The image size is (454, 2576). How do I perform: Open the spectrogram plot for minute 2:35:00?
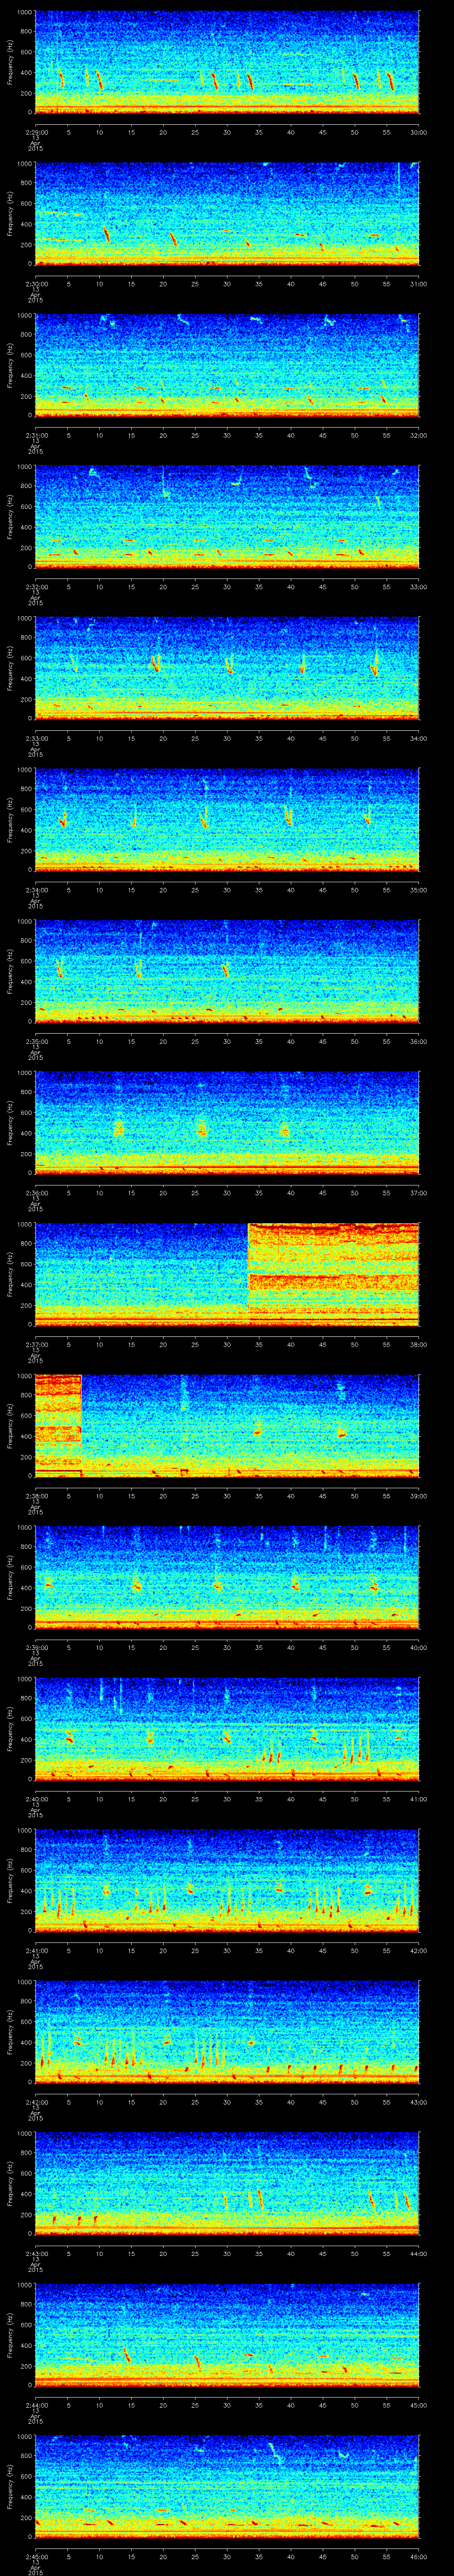[227, 970]
